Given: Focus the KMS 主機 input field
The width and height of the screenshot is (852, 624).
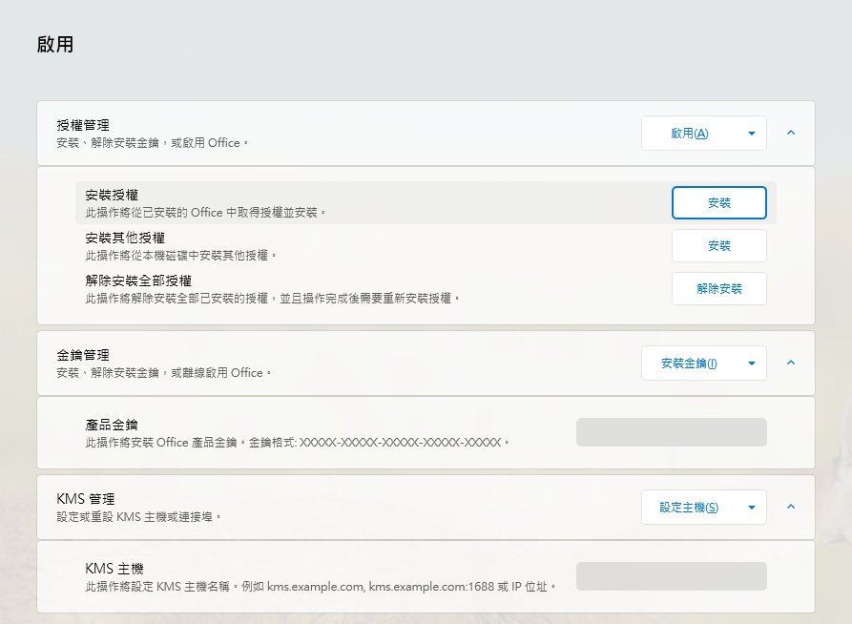Looking at the screenshot, I should point(671,576).
